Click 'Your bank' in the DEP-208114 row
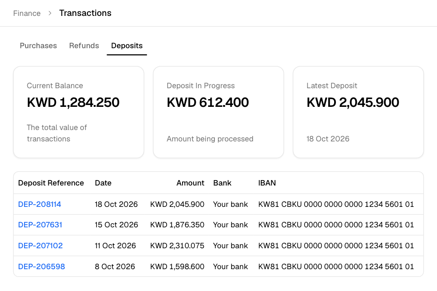 230,205
